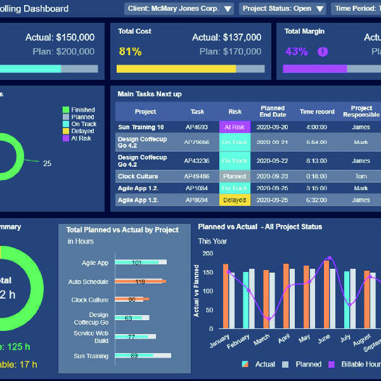The height and width of the screenshot is (381, 381).
Task: Click the At Risk purple legend square
Action: (x=65, y=138)
